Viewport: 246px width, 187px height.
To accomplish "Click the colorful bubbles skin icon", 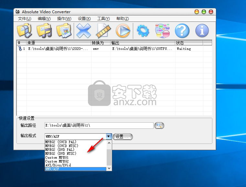I will pyautogui.click(x=162, y=31).
